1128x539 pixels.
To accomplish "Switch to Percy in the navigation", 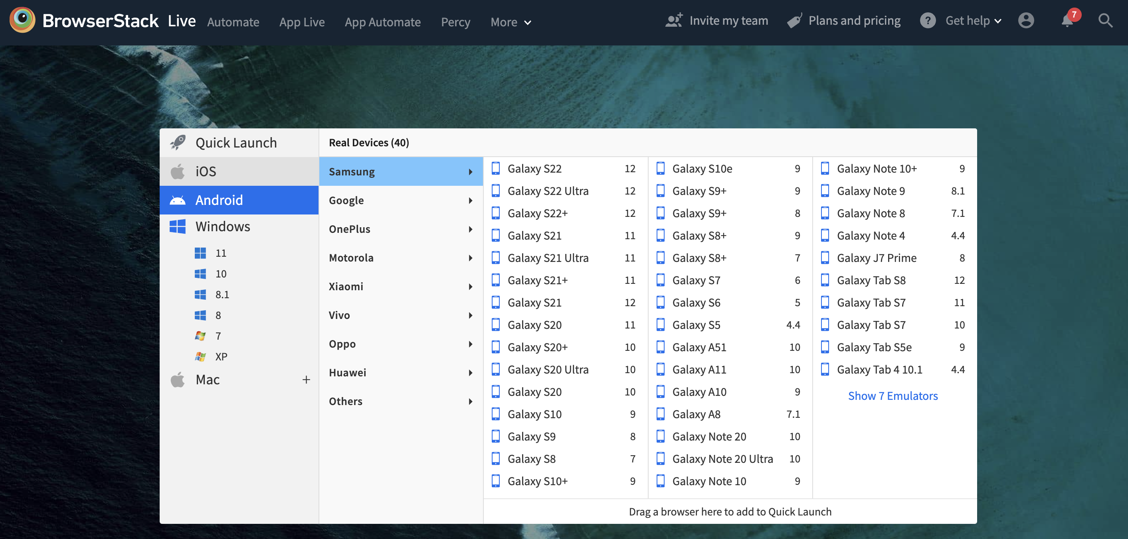I will tap(455, 22).
